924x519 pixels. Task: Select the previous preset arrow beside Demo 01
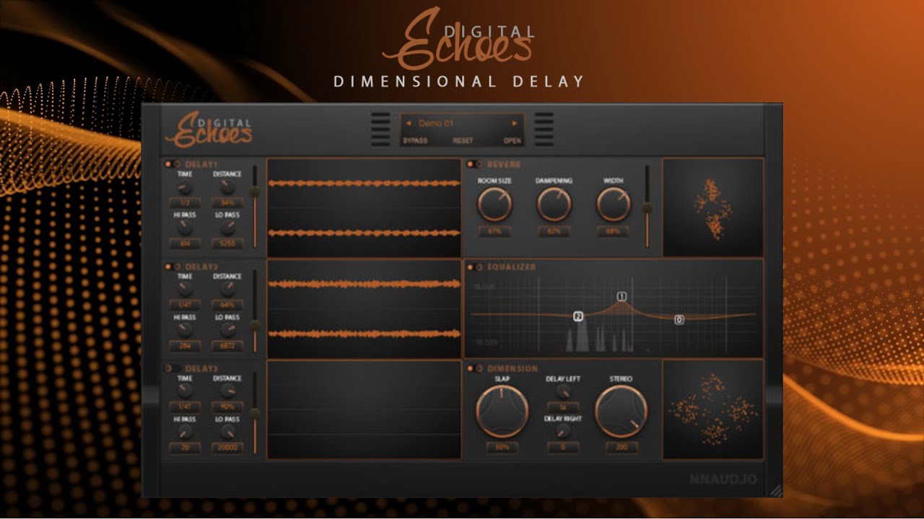coord(409,123)
